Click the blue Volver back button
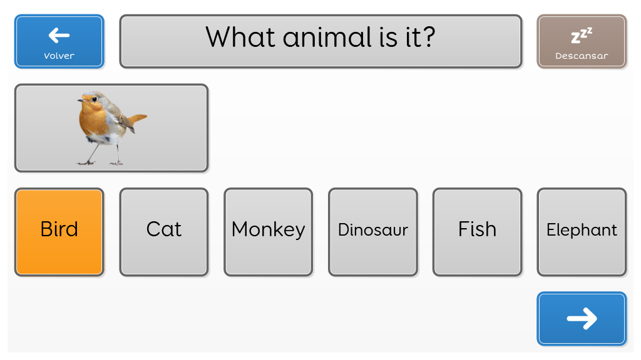Screen dimensions: 641x360 tap(59, 41)
